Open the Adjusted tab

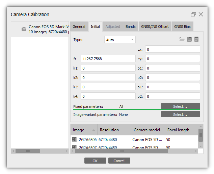pos(113,27)
